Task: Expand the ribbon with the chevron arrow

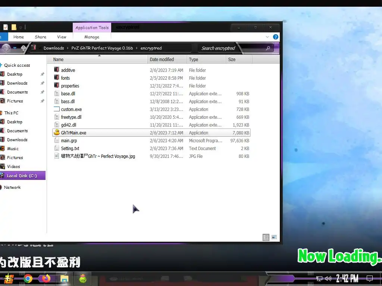Action: pyautogui.click(x=267, y=37)
